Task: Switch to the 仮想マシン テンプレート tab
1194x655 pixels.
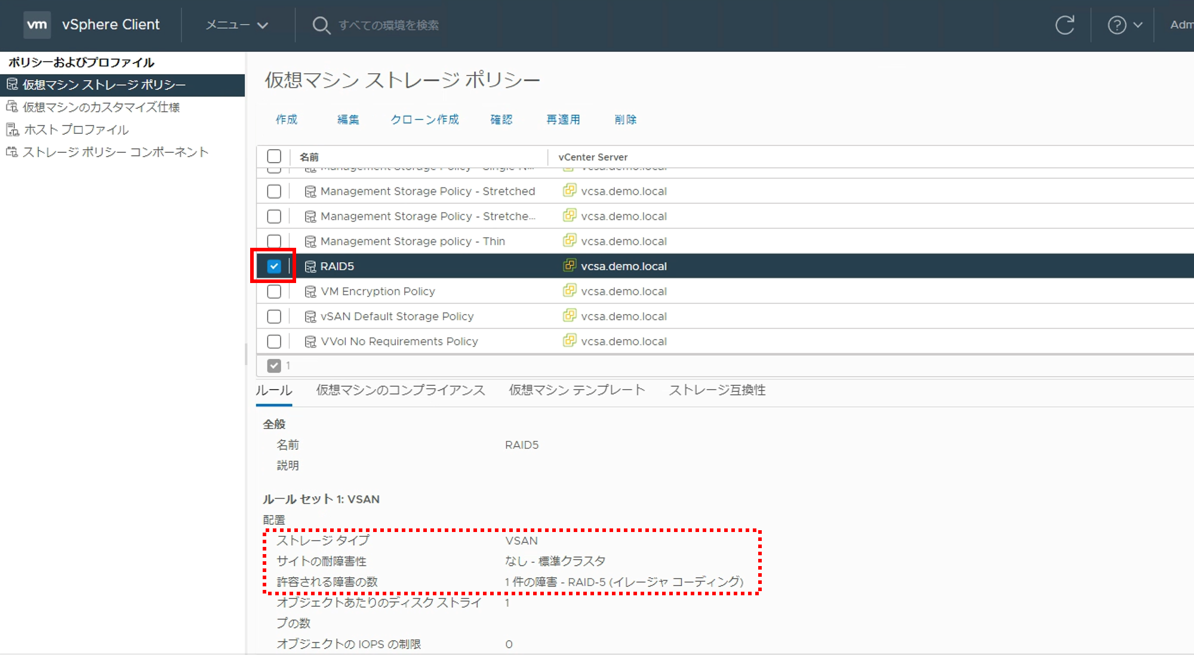Action: (577, 390)
